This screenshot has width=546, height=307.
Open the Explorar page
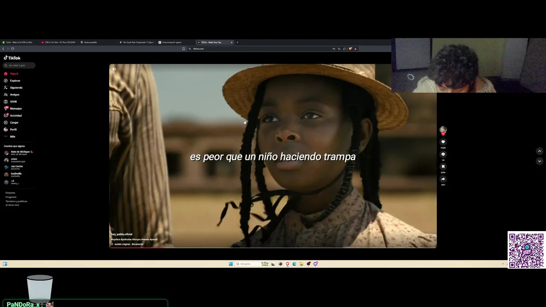point(12,81)
